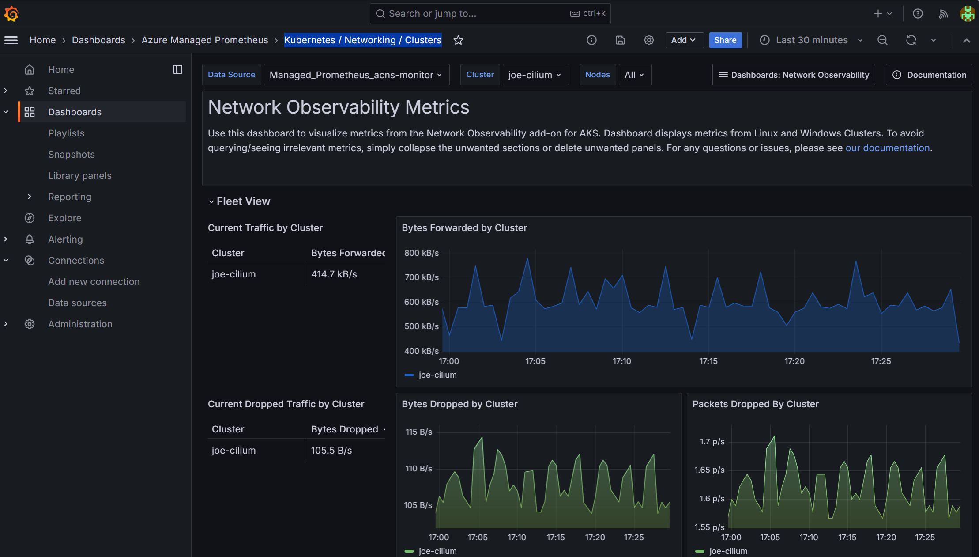The image size is (979, 557).
Task: Click the Alerting bell icon
Action: (30, 239)
